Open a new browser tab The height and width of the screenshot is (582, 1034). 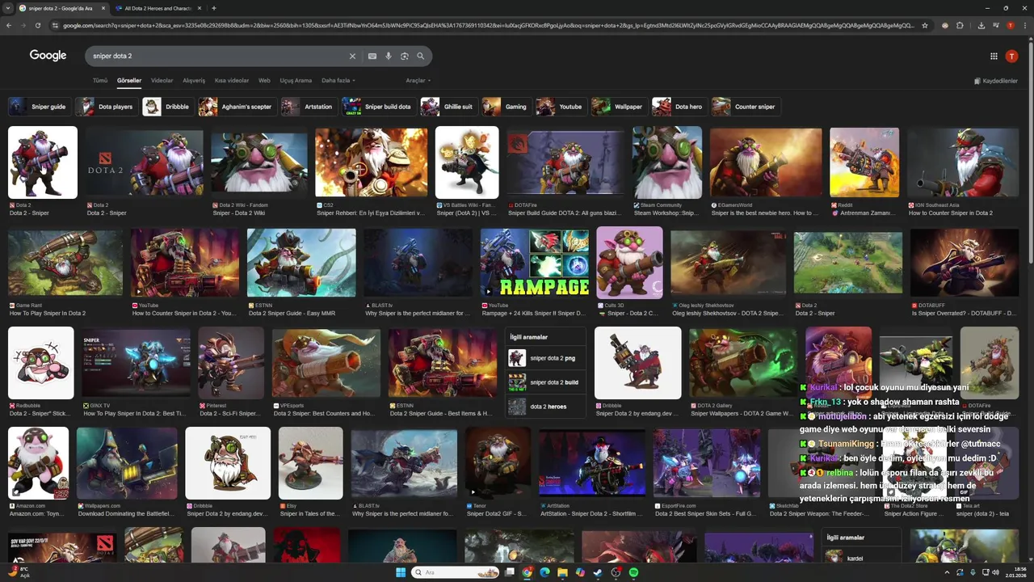pos(213,8)
